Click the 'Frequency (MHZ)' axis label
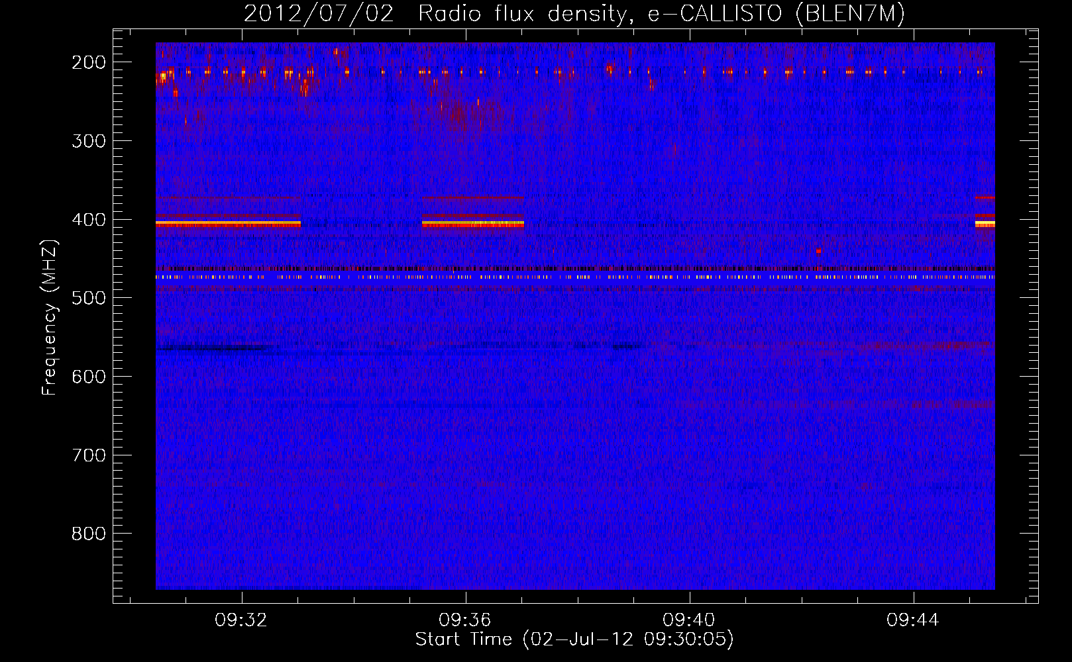This screenshot has width=1072, height=662. (x=50, y=317)
